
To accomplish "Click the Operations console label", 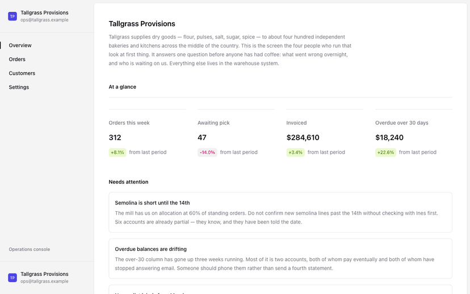I will click(30, 249).
